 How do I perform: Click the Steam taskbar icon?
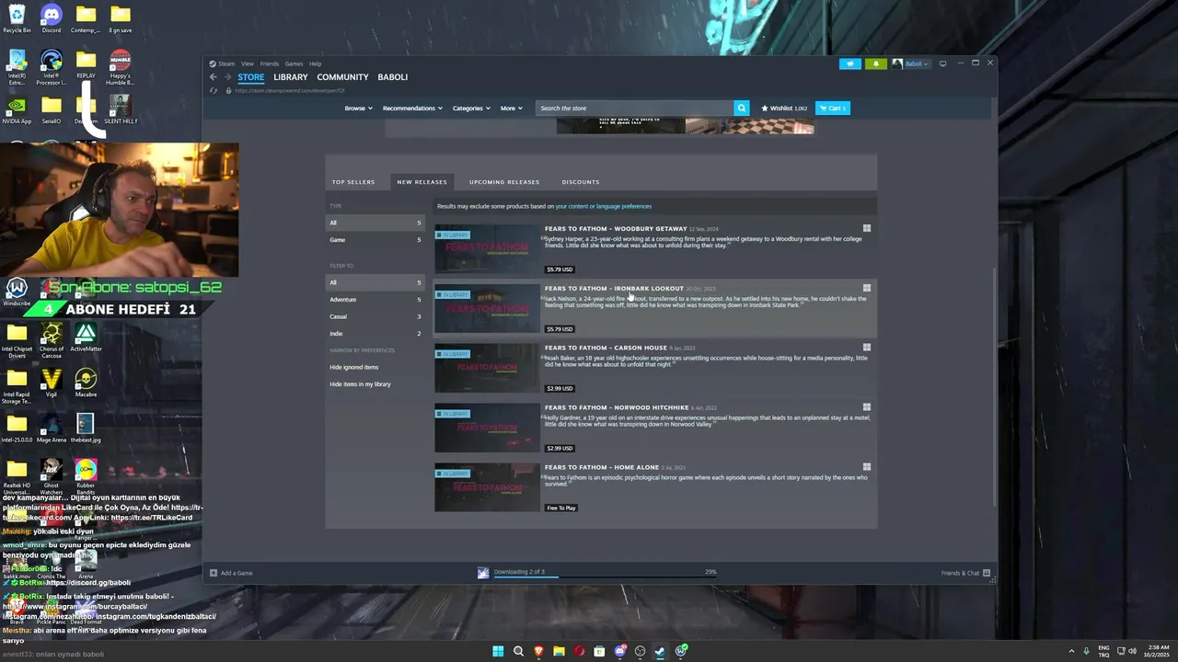pyautogui.click(x=660, y=651)
